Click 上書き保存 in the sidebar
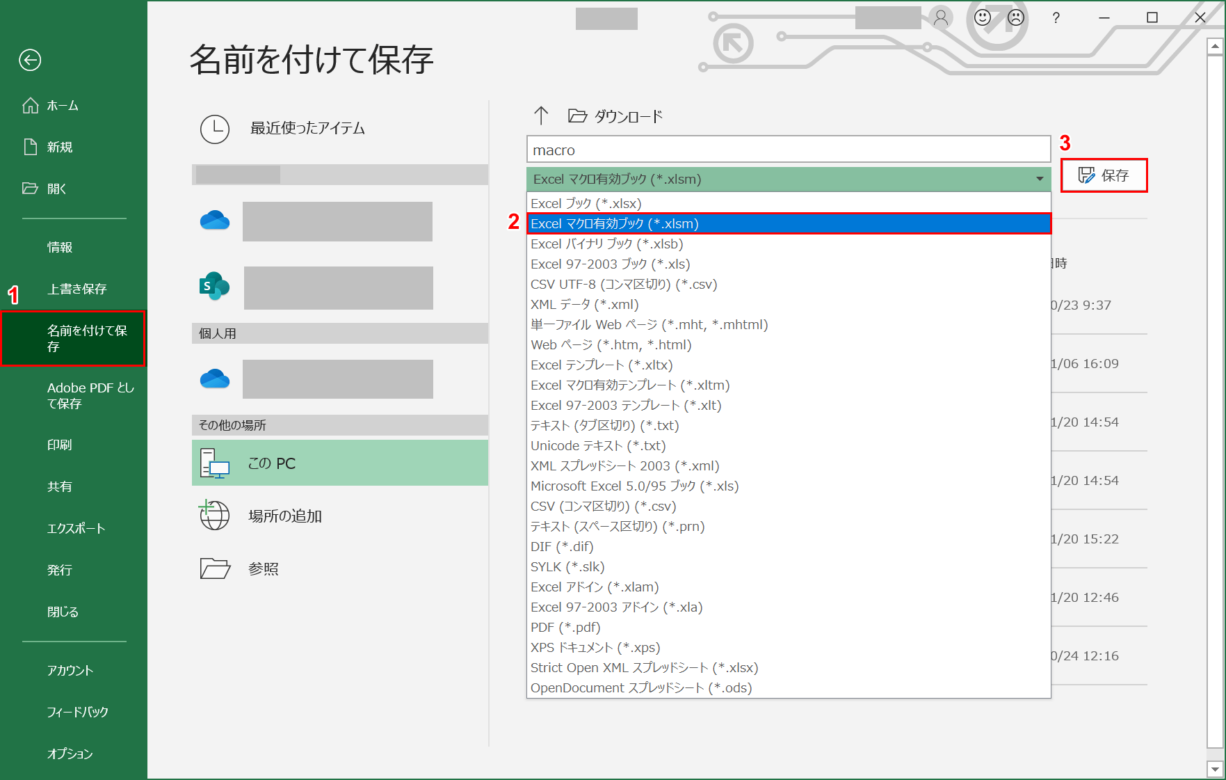The height and width of the screenshot is (780, 1226). [x=74, y=289]
